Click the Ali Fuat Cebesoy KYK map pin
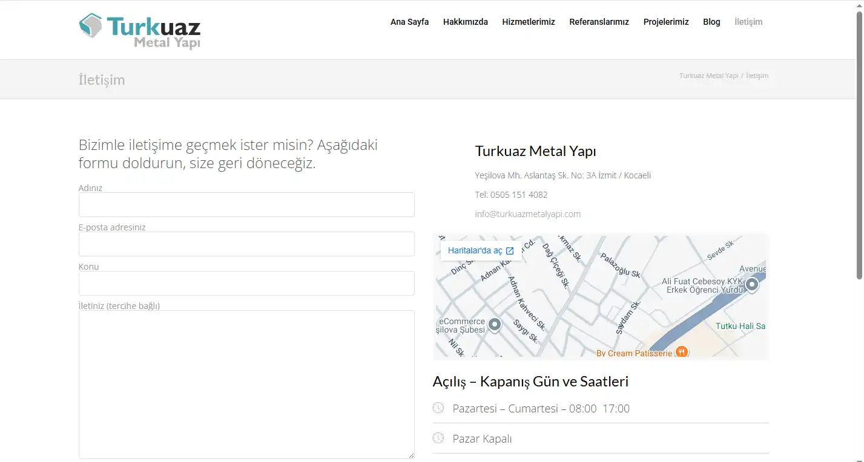 point(752,284)
